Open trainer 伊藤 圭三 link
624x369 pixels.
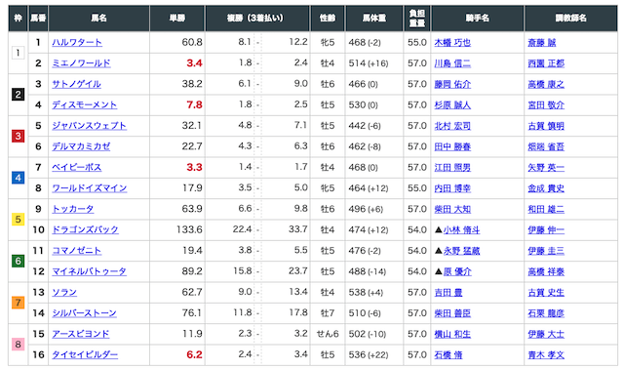pyautogui.click(x=546, y=251)
